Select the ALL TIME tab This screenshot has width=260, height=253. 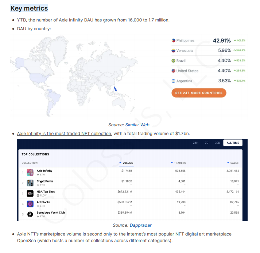pyautogui.click(x=233, y=143)
